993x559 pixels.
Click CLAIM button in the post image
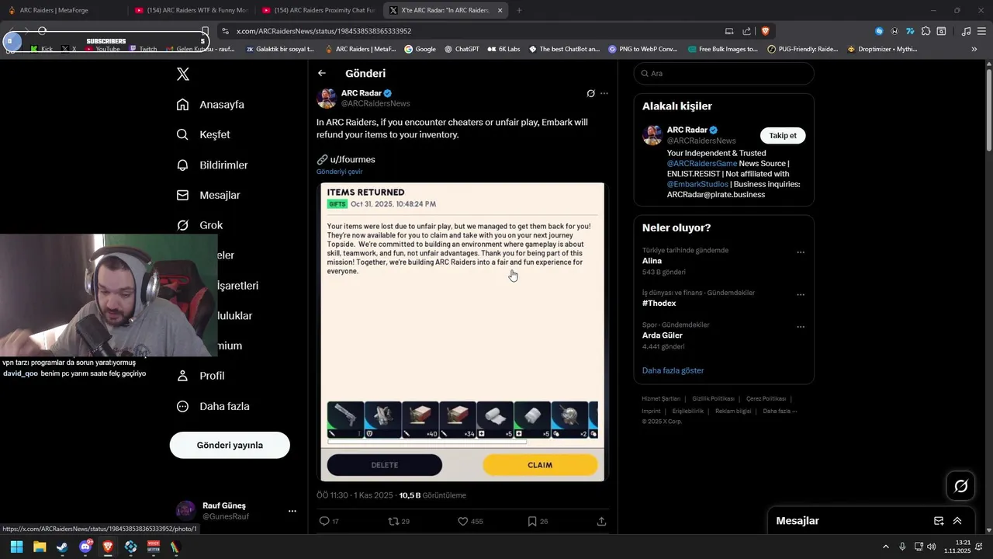tap(540, 465)
